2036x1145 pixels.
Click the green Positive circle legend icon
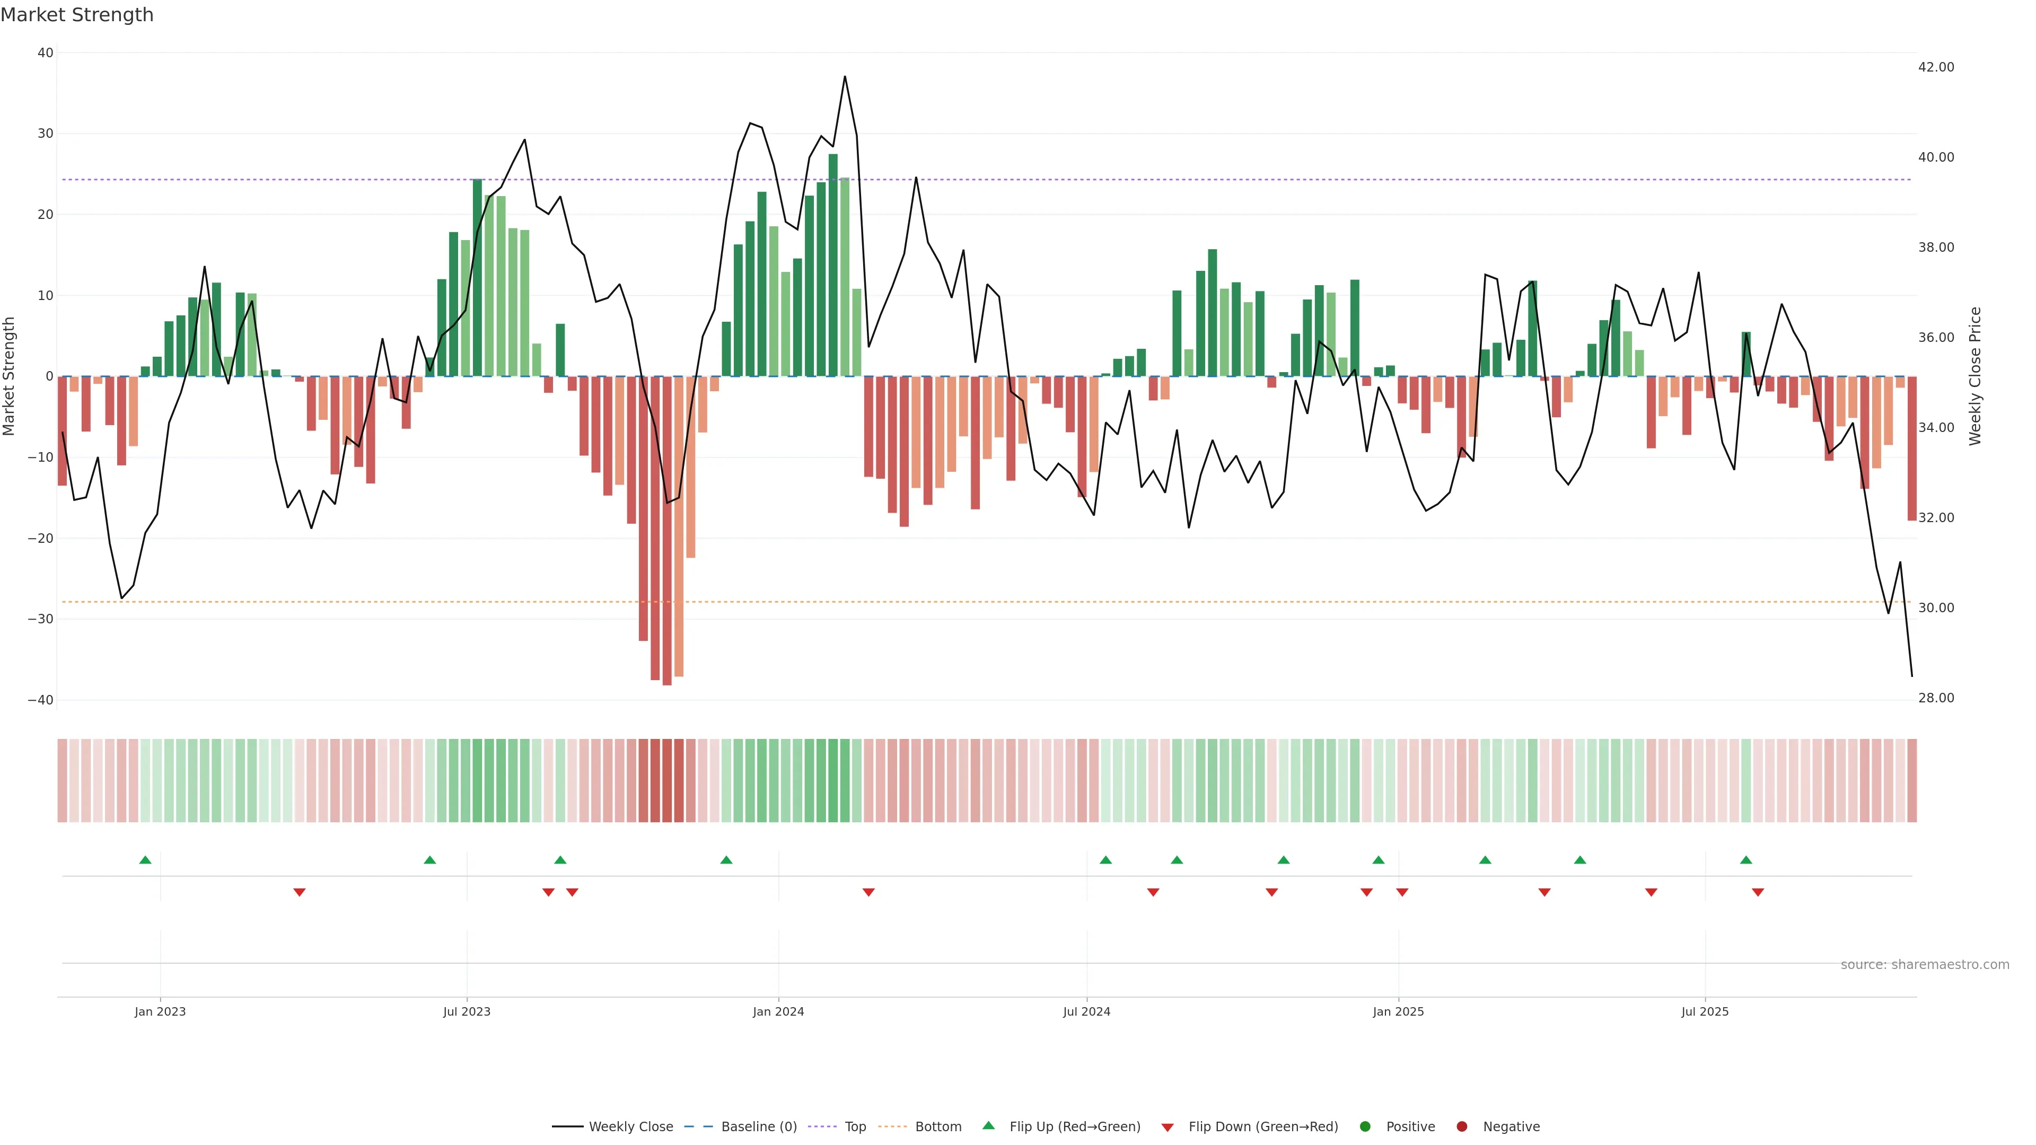(x=1365, y=1127)
